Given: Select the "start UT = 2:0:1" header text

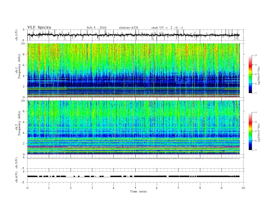Looking at the screenshot, I should click(167, 28).
